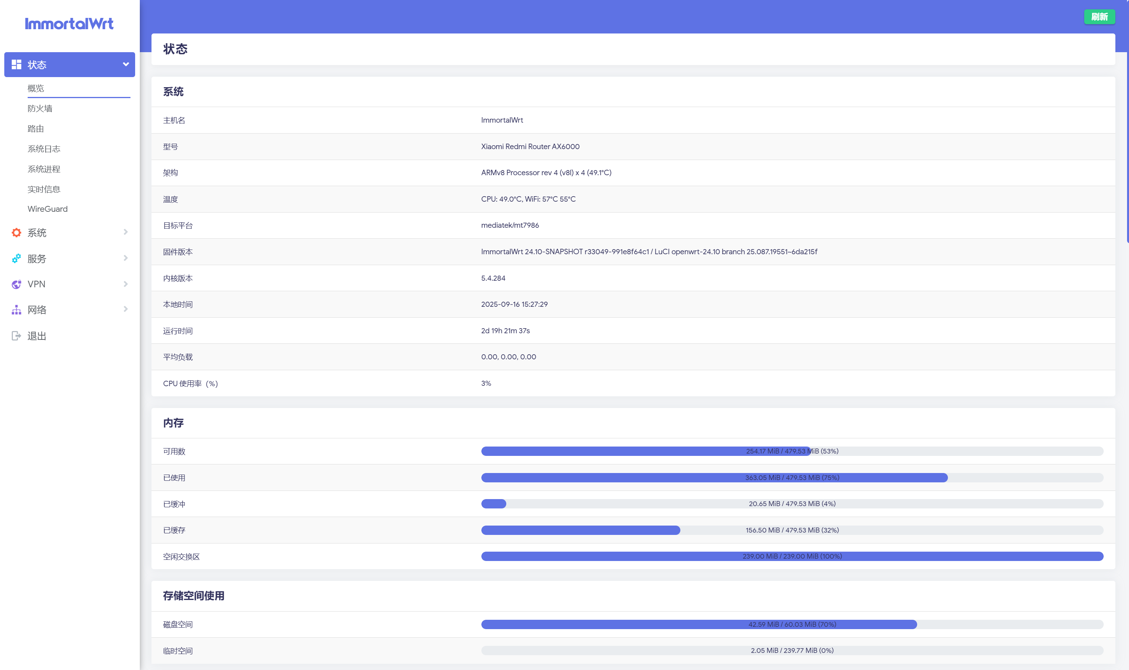The image size is (1129, 670).
Task: Expand the 系统 sidebar chevron
Action: [125, 232]
